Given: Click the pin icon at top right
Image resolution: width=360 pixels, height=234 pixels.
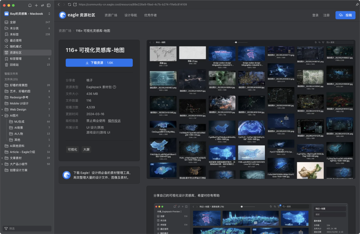Looking at the screenshot, I should click(x=357, y=4).
